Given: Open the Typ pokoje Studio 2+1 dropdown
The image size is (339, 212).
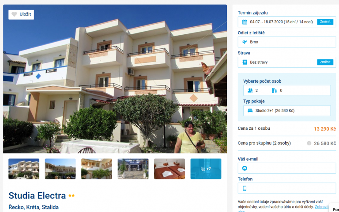Looking at the screenshot, I should [x=287, y=110].
